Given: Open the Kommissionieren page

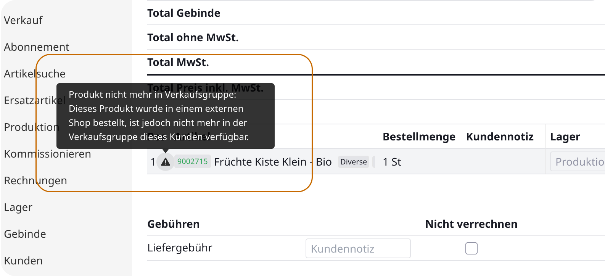Looking at the screenshot, I should (48, 154).
